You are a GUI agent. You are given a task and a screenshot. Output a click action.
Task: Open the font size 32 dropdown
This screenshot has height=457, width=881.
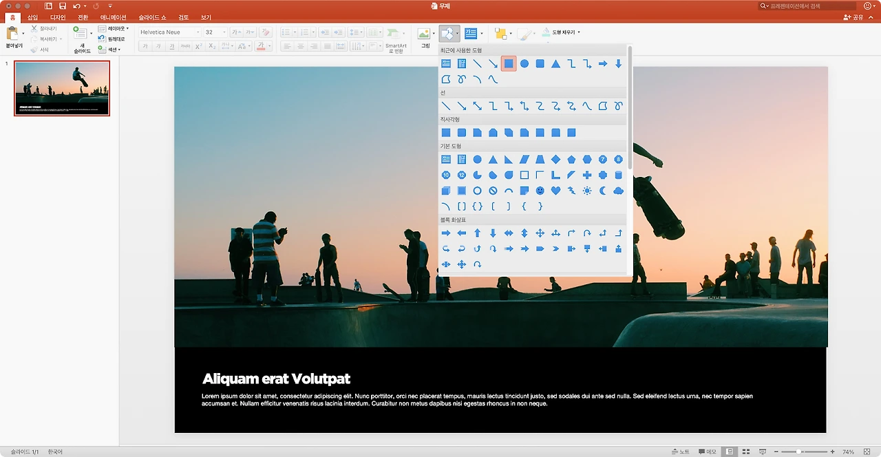pyautogui.click(x=225, y=32)
